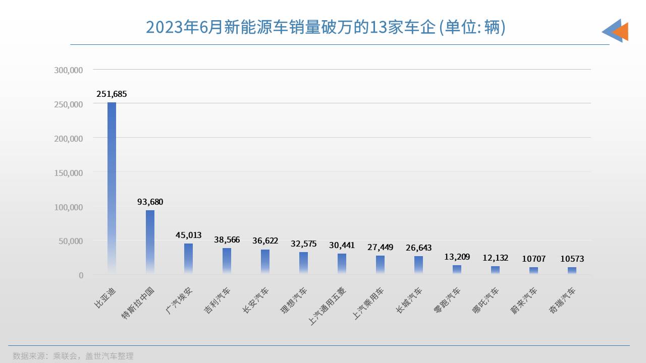Image resolution: width=646 pixels, height=363 pixels.
Task: Click the data label 93,680
Action: pyautogui.click(x=150, y=202)
